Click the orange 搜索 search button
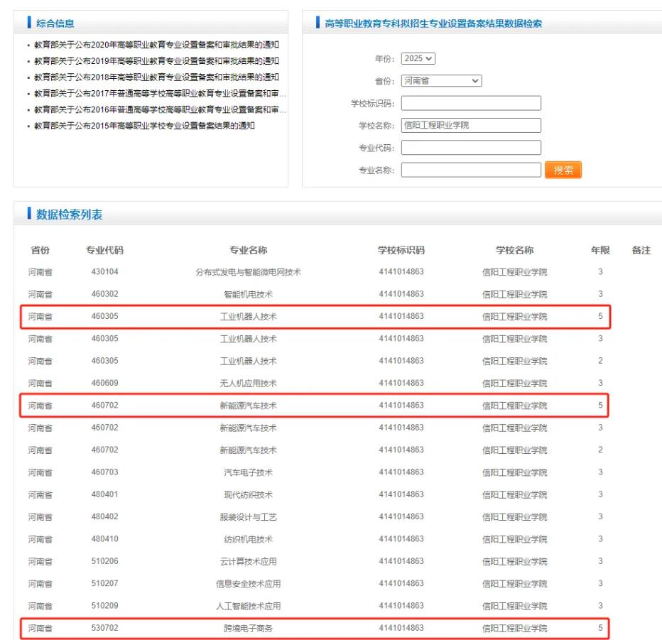662x640 pixels. click(x=563, y=170)
